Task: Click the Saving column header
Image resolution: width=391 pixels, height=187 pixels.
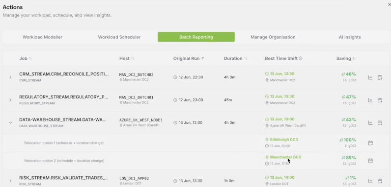Action: [344, 58]
